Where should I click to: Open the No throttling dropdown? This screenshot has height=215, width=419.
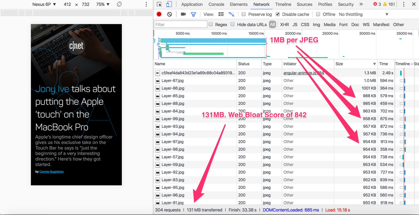point(363,14)
